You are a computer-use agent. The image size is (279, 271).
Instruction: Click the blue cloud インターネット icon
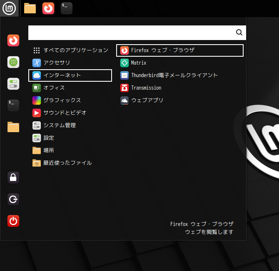pos(37,75)
